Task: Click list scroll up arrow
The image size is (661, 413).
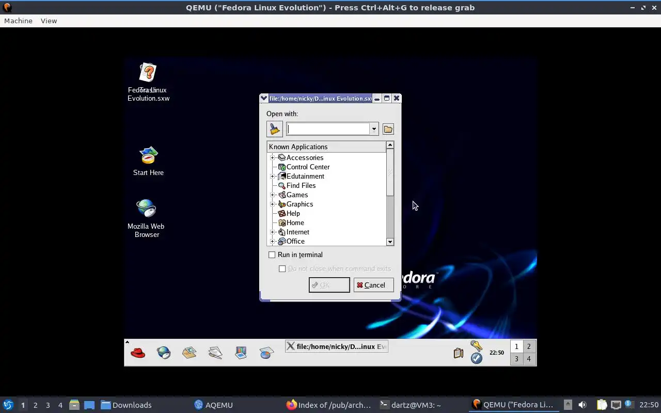Action: [390, 145]
